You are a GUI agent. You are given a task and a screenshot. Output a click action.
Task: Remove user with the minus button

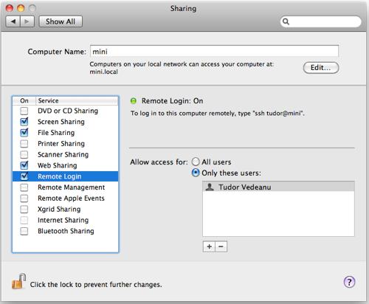[221, 246]
